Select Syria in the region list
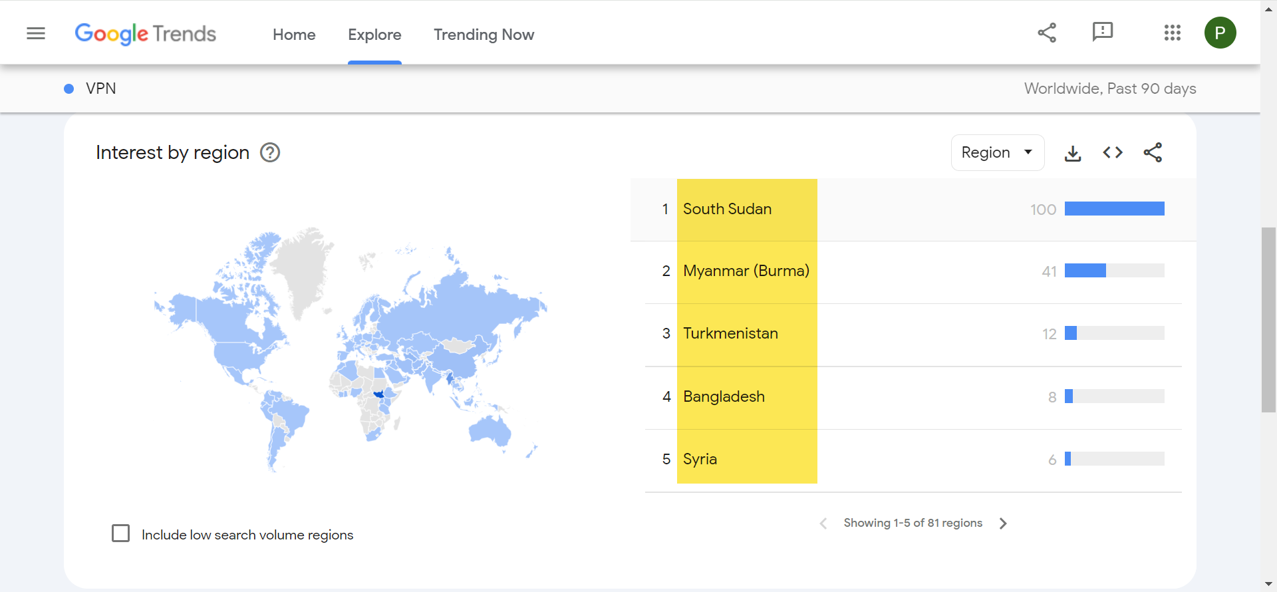1277x592 pixels. coord(700,459)
